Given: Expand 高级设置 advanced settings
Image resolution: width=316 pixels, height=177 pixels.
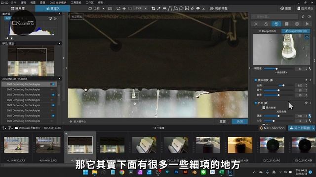Looking at the screenshot, I should (x=281, y=72).
